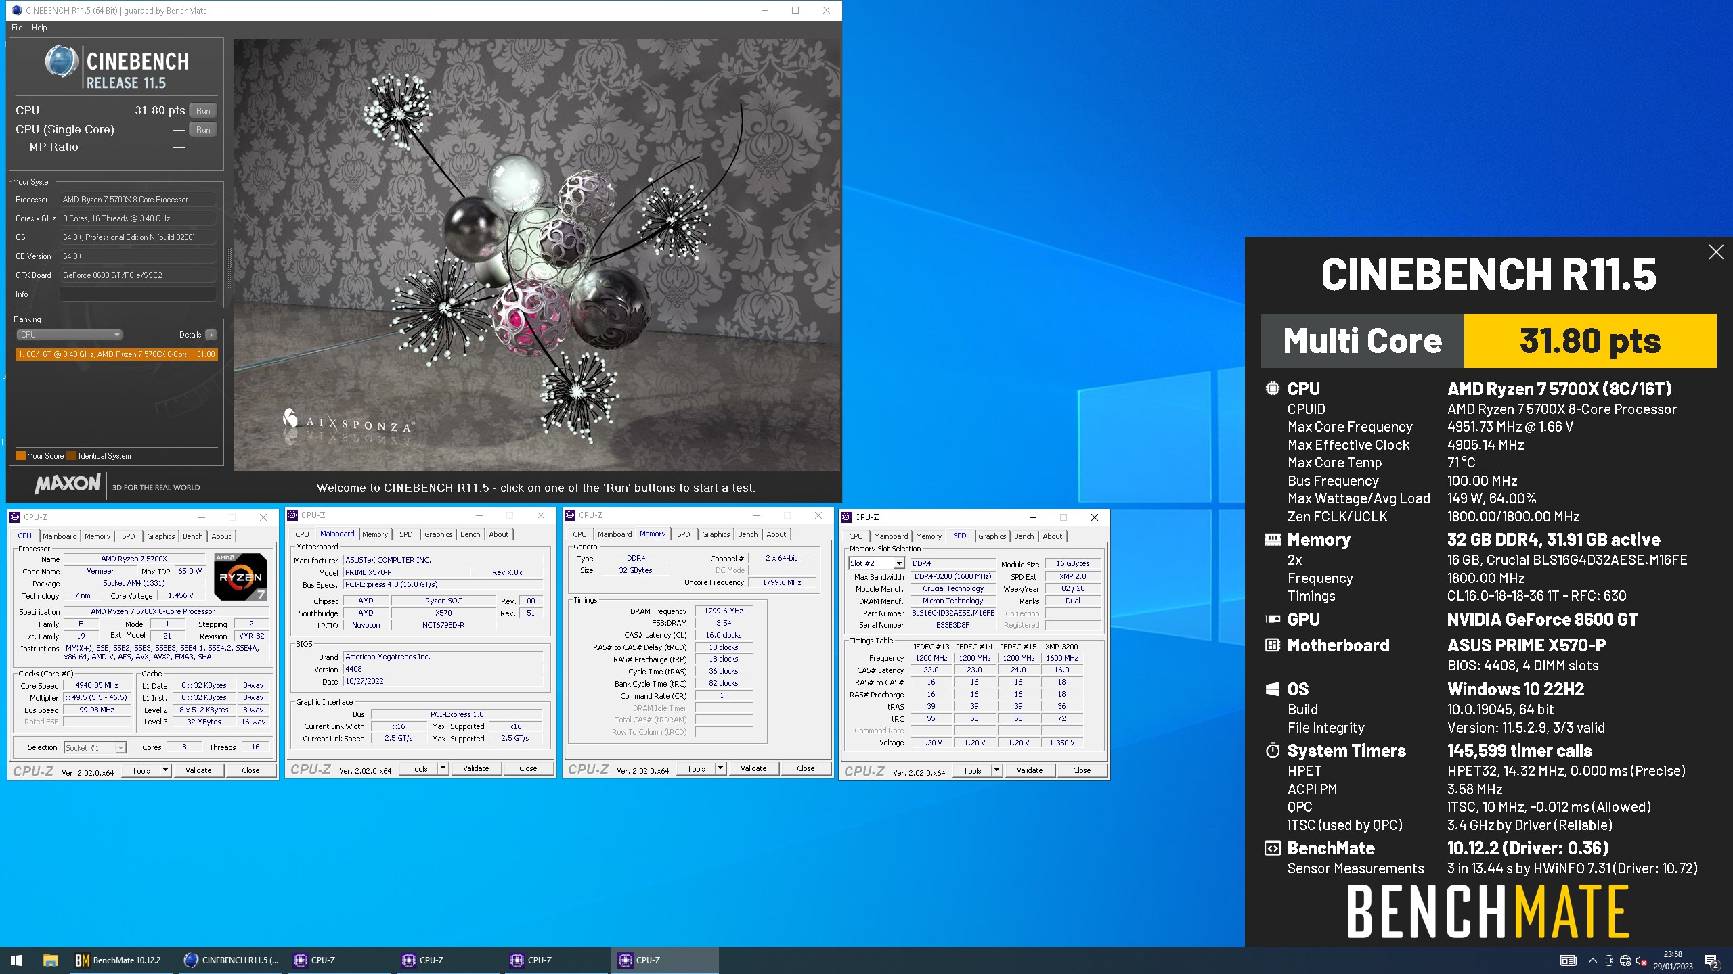This screenshot has width=1733, height=974.
Task: Click the Memory icon in BenchMate panel
Action: click(1273, 540)
